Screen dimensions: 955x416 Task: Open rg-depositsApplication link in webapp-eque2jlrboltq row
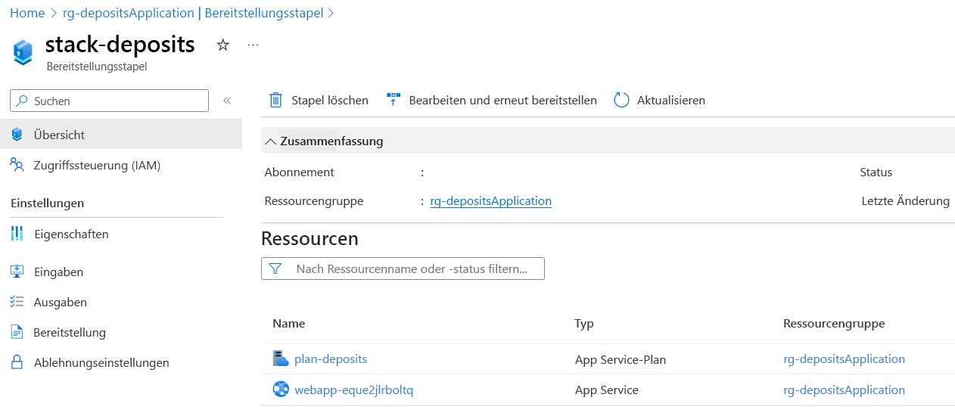click(x=844, y=390)
